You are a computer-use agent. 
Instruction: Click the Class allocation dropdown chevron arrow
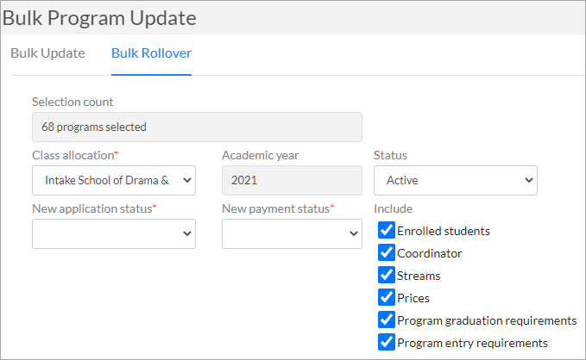coord(187,181)
